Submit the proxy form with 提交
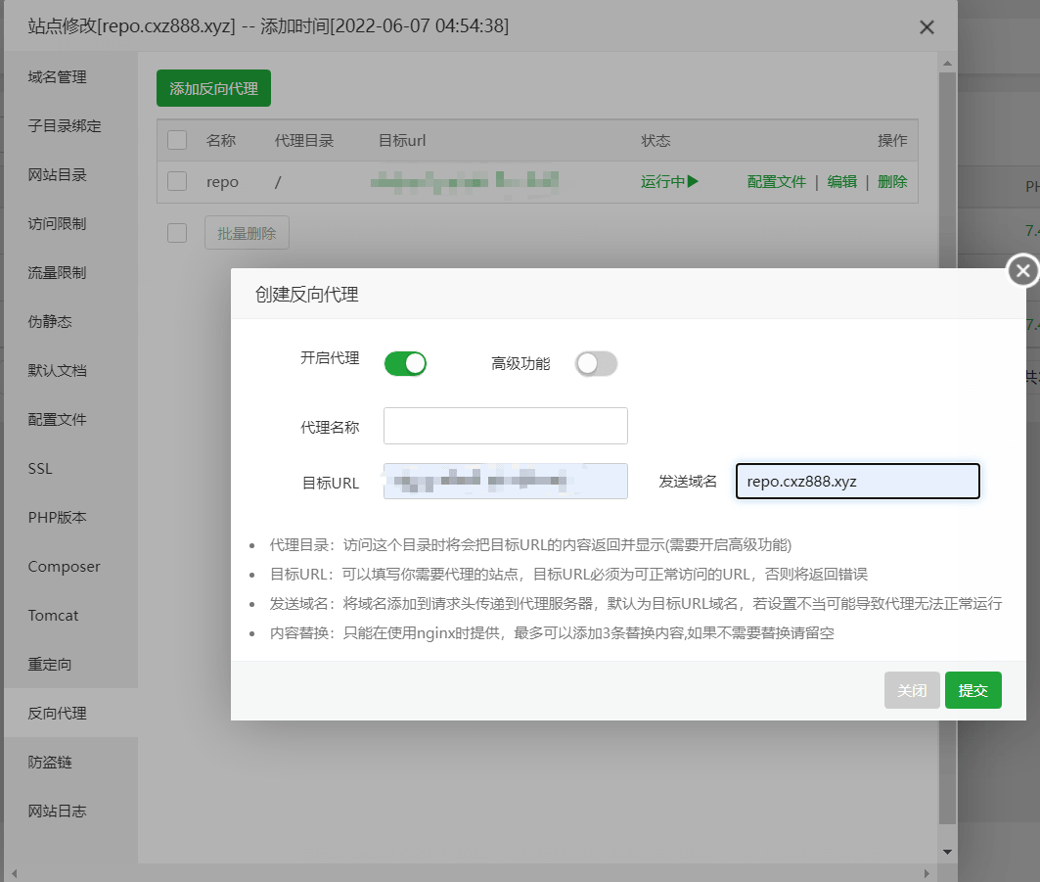The image size is (1040, 882). [x=972, y=689]
